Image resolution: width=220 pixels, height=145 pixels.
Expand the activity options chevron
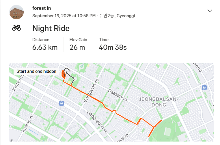tap(210, 11)
